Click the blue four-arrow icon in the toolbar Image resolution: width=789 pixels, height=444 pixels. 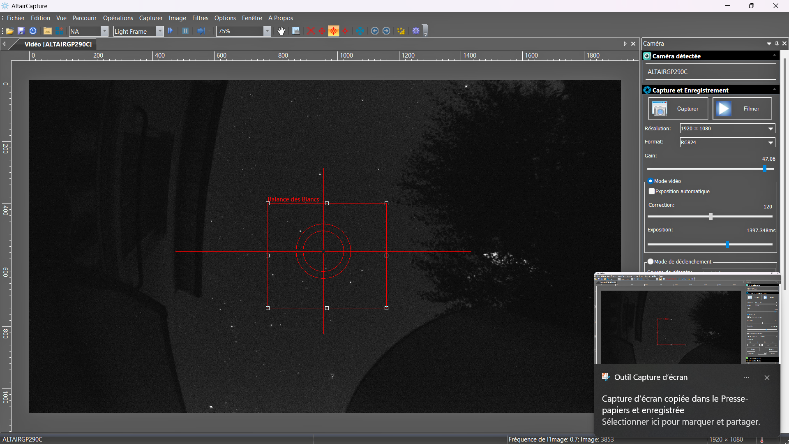point(360,31)
